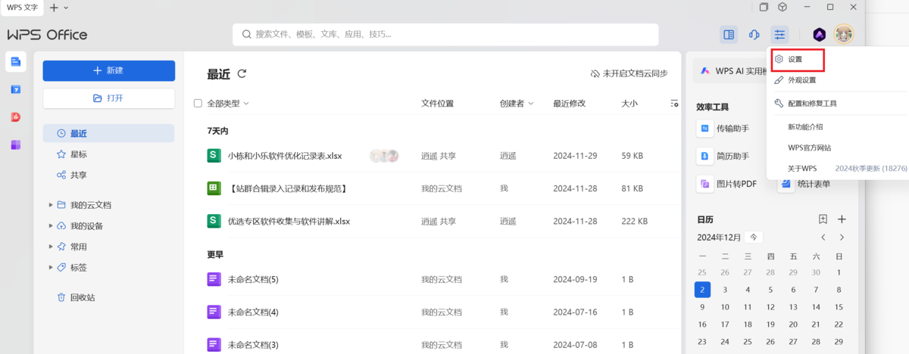The image size is (909, 354).
Task: Expand 标签 tree node
Action: 52,267
